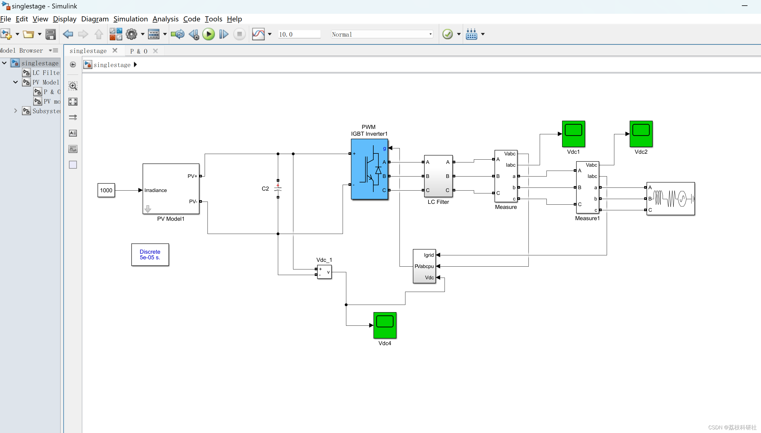
Task: Click Fit to View palette icon
Action: pyautogui.click(x=73, y=102)
